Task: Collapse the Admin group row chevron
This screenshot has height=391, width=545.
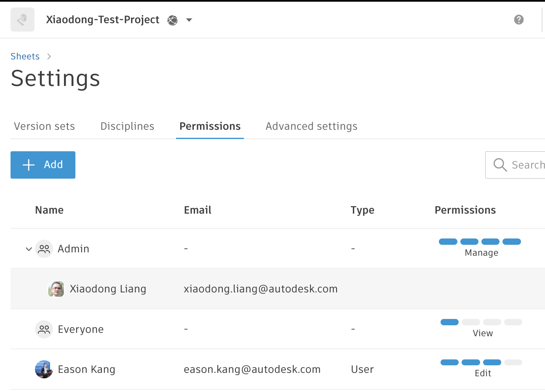Action: [29, 249]
